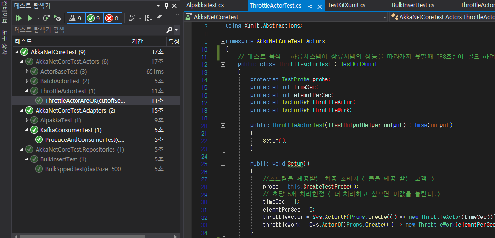The width and height of the screenshot is (495, 238).
Task: Toggle the passed tests filter
Action: click(x=94, y=18)
